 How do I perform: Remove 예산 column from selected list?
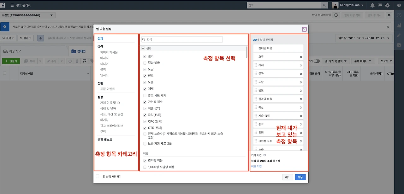click(301, 108)
